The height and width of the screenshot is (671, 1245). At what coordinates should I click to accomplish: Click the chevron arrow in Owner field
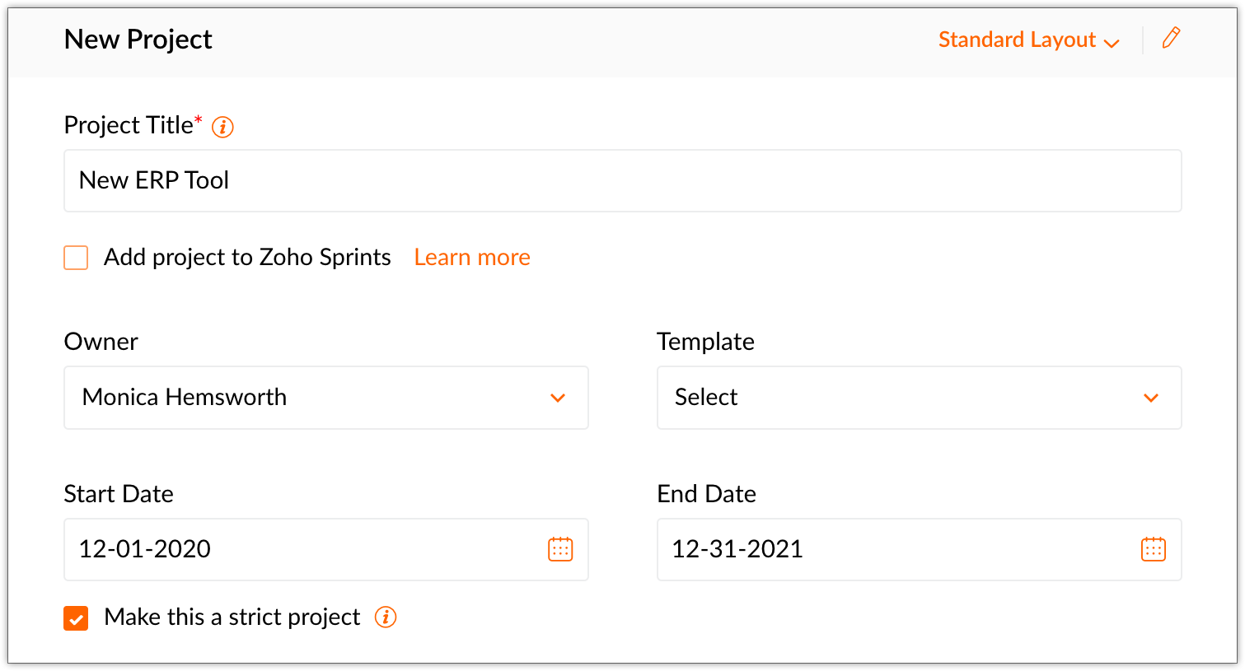tap(558, 398)
